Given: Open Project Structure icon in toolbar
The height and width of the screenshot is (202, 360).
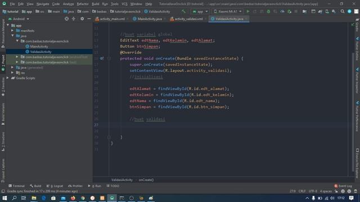Looking at the screenshot, I should point(304,11).
